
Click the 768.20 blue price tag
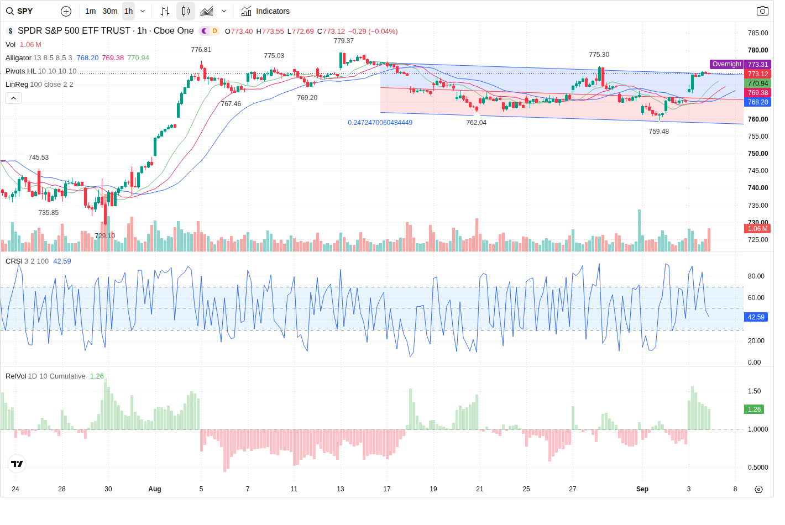[x=758, y=102]
